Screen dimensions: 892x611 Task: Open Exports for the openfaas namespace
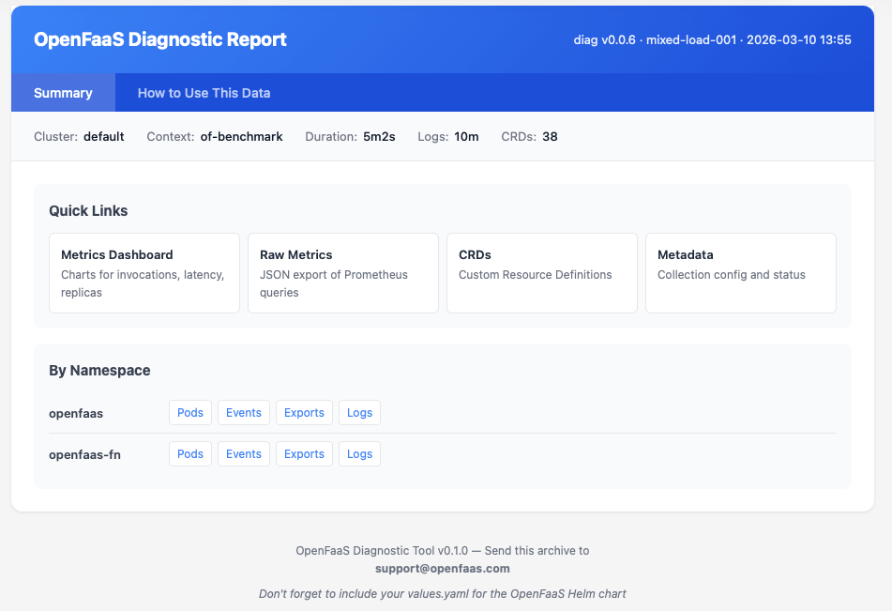304,412
